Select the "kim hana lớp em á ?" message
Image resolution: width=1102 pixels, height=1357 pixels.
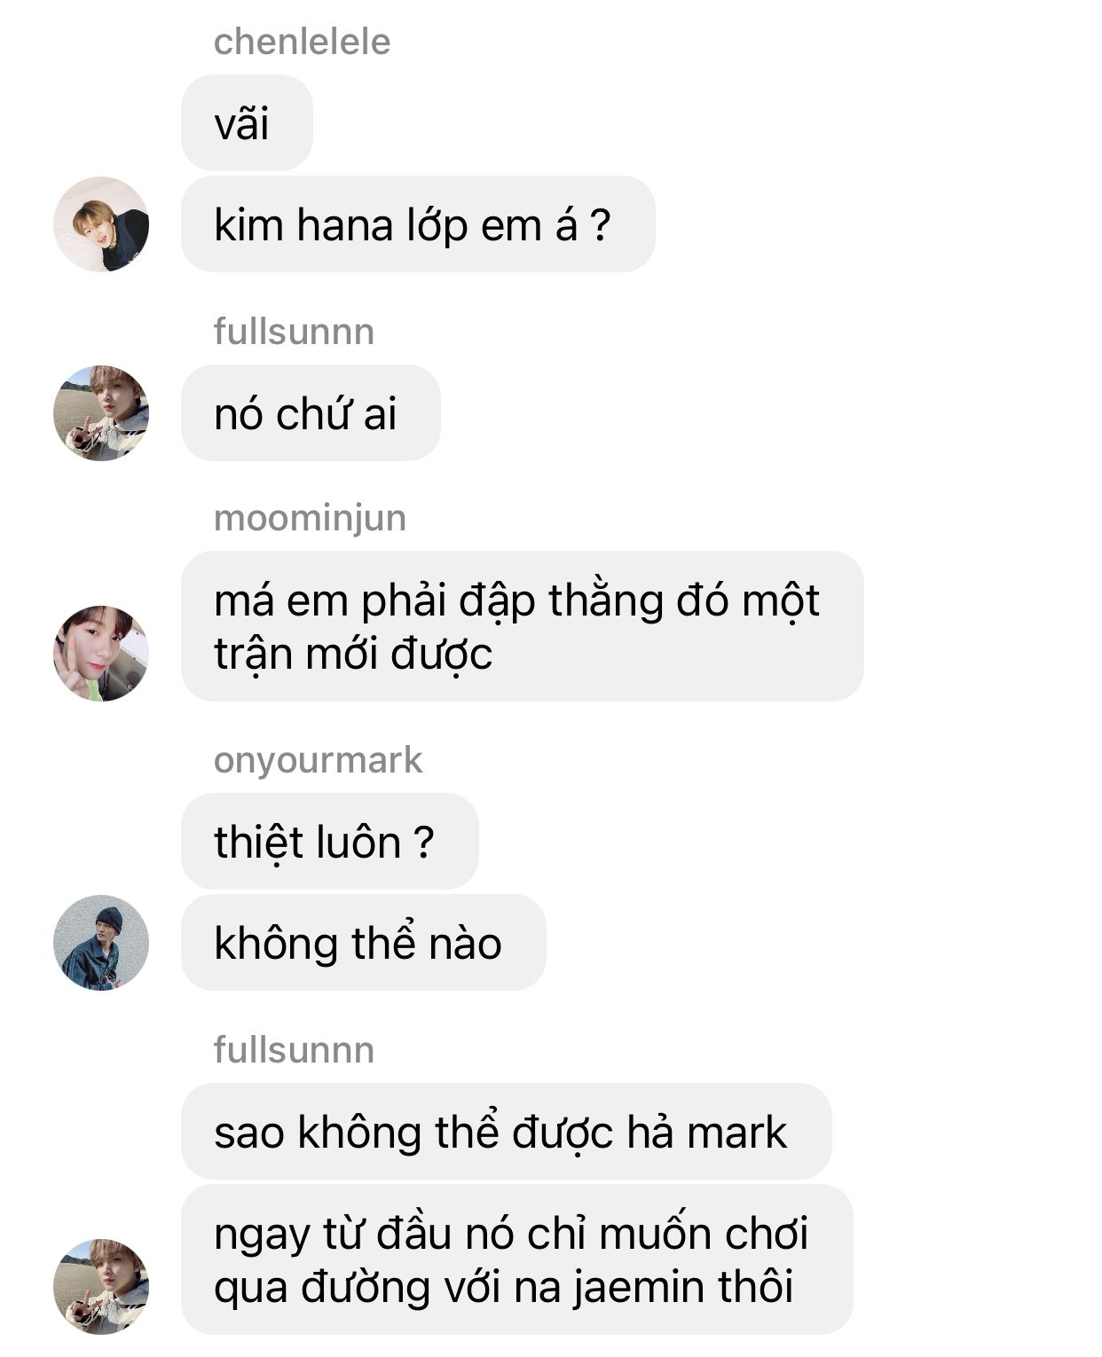tap(418, 224)
